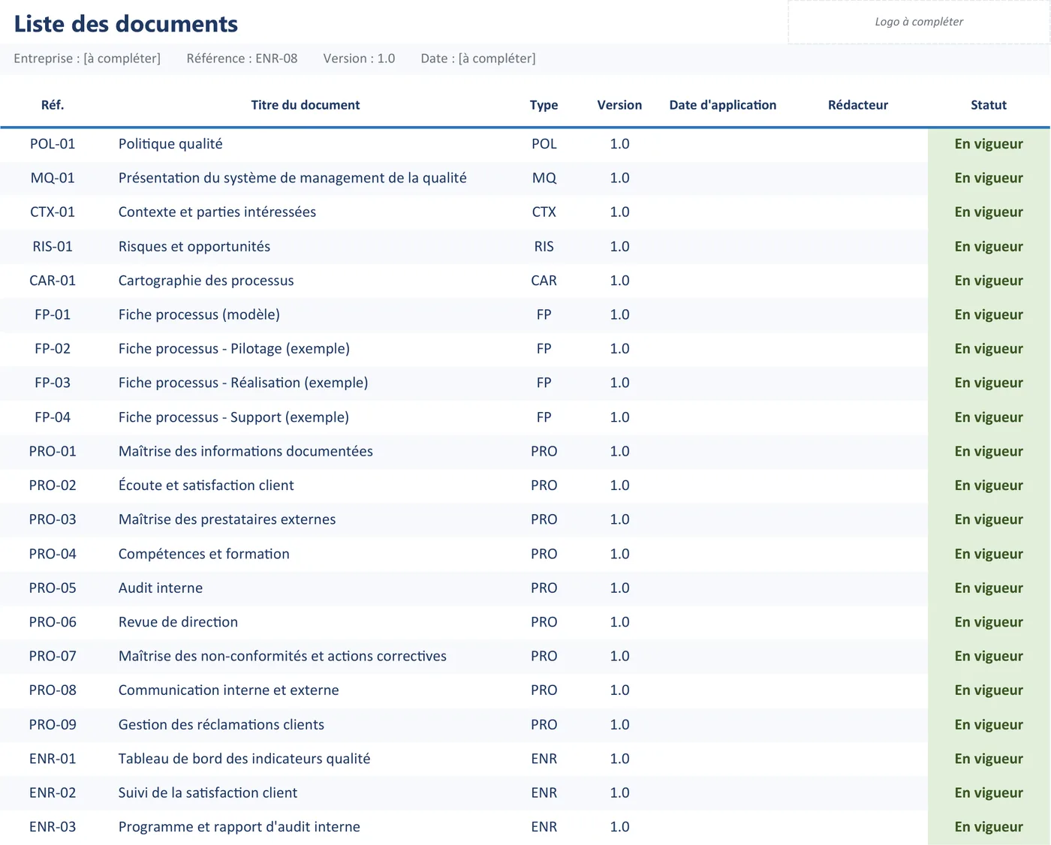The width and height of the screenshot is (1051, 845).
Task: Select 'Entreprise : [à compléter]' field text
Action: tap(87, 59)
